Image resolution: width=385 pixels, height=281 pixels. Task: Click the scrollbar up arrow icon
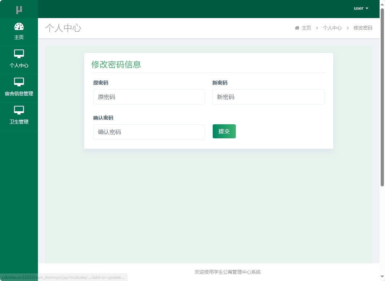[x=382, y=4]
